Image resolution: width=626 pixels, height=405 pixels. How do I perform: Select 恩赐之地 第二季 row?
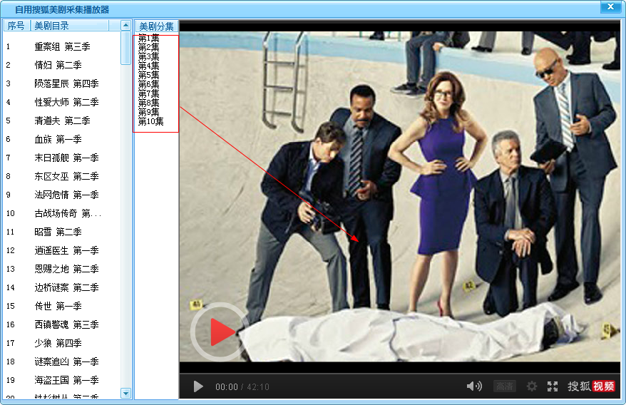pyautogui.click(x=62, y=269)
